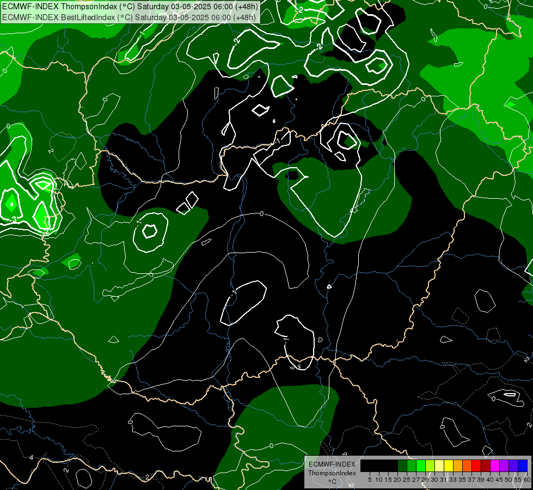Screen dimensions: 533x490
Task: Pick the purple 45–50 legend swatch
Action: tap(504, 465)
